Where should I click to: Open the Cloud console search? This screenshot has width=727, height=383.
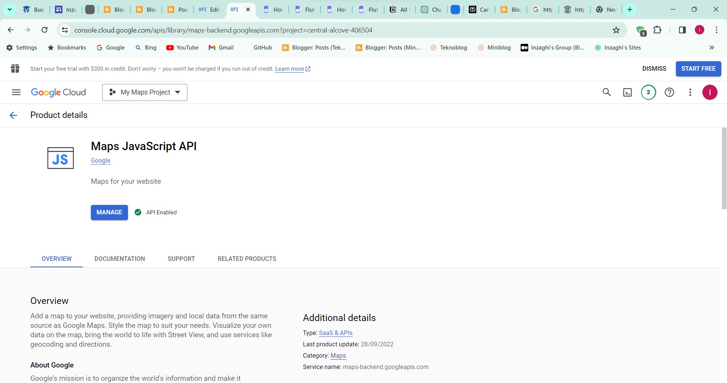pyautogui.click(x=607, y=92)
